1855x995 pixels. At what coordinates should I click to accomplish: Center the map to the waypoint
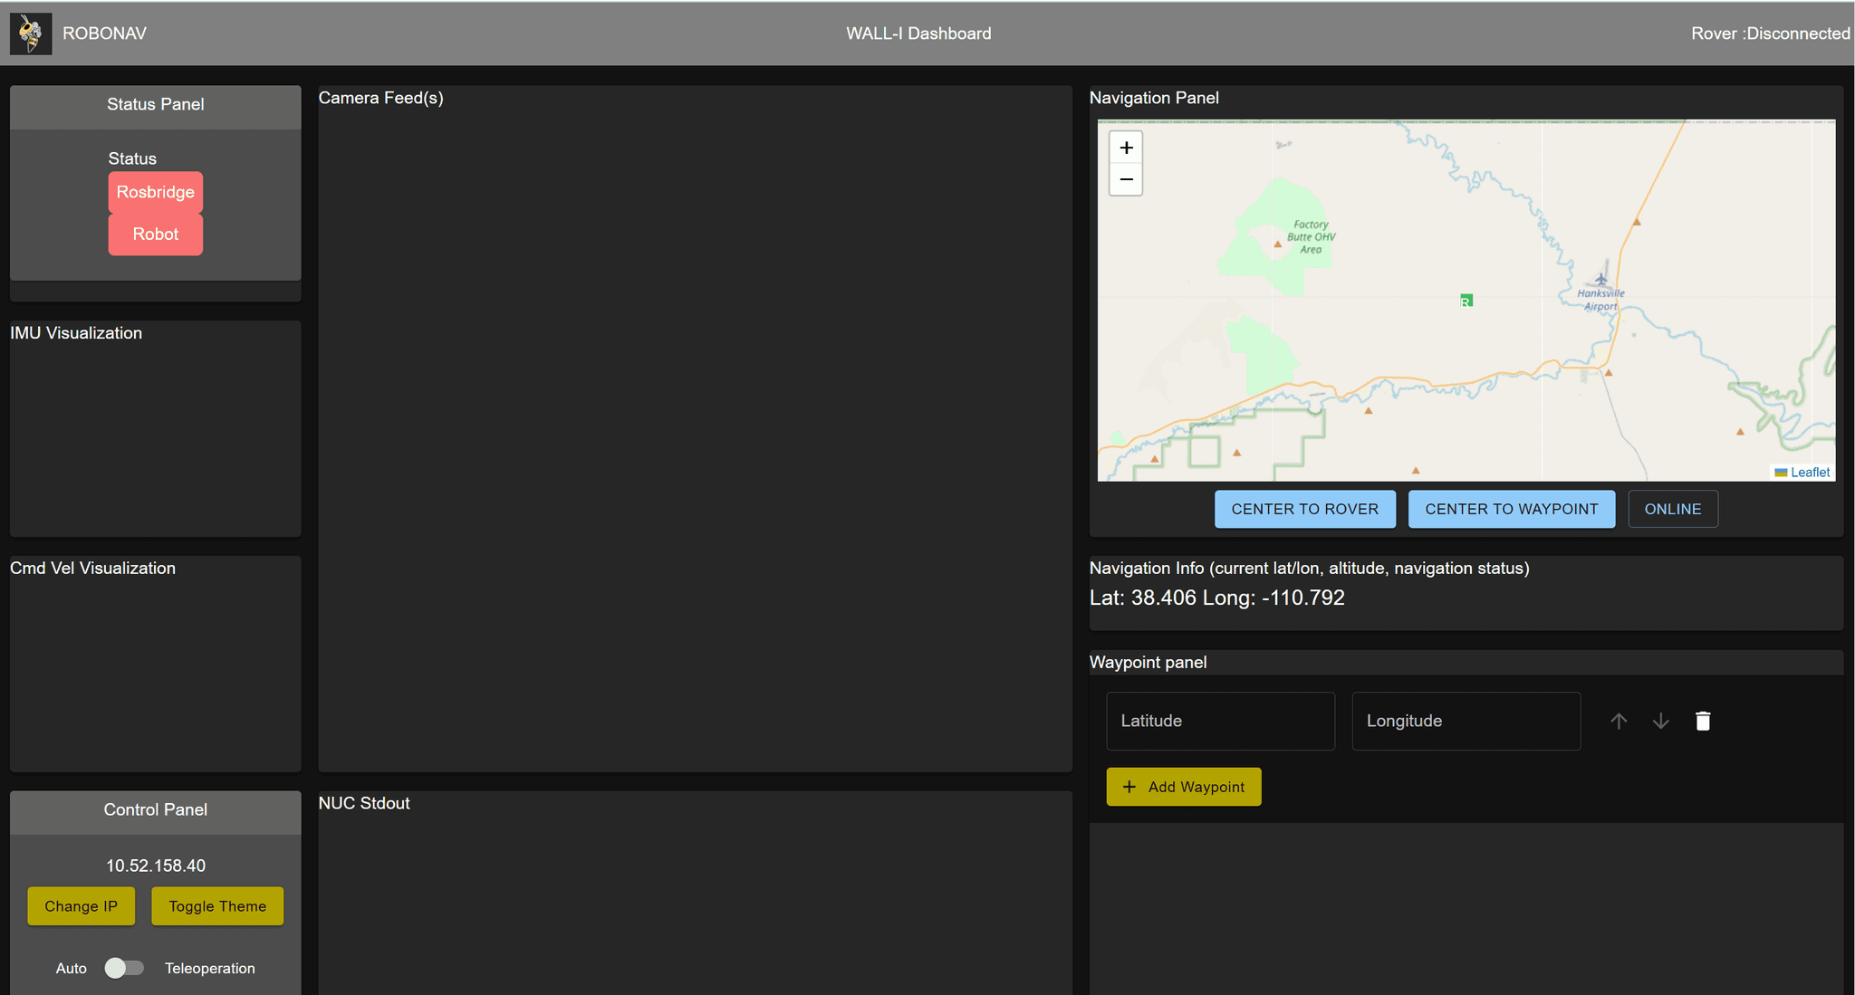pyautogui.click(x=1511, y=508)
